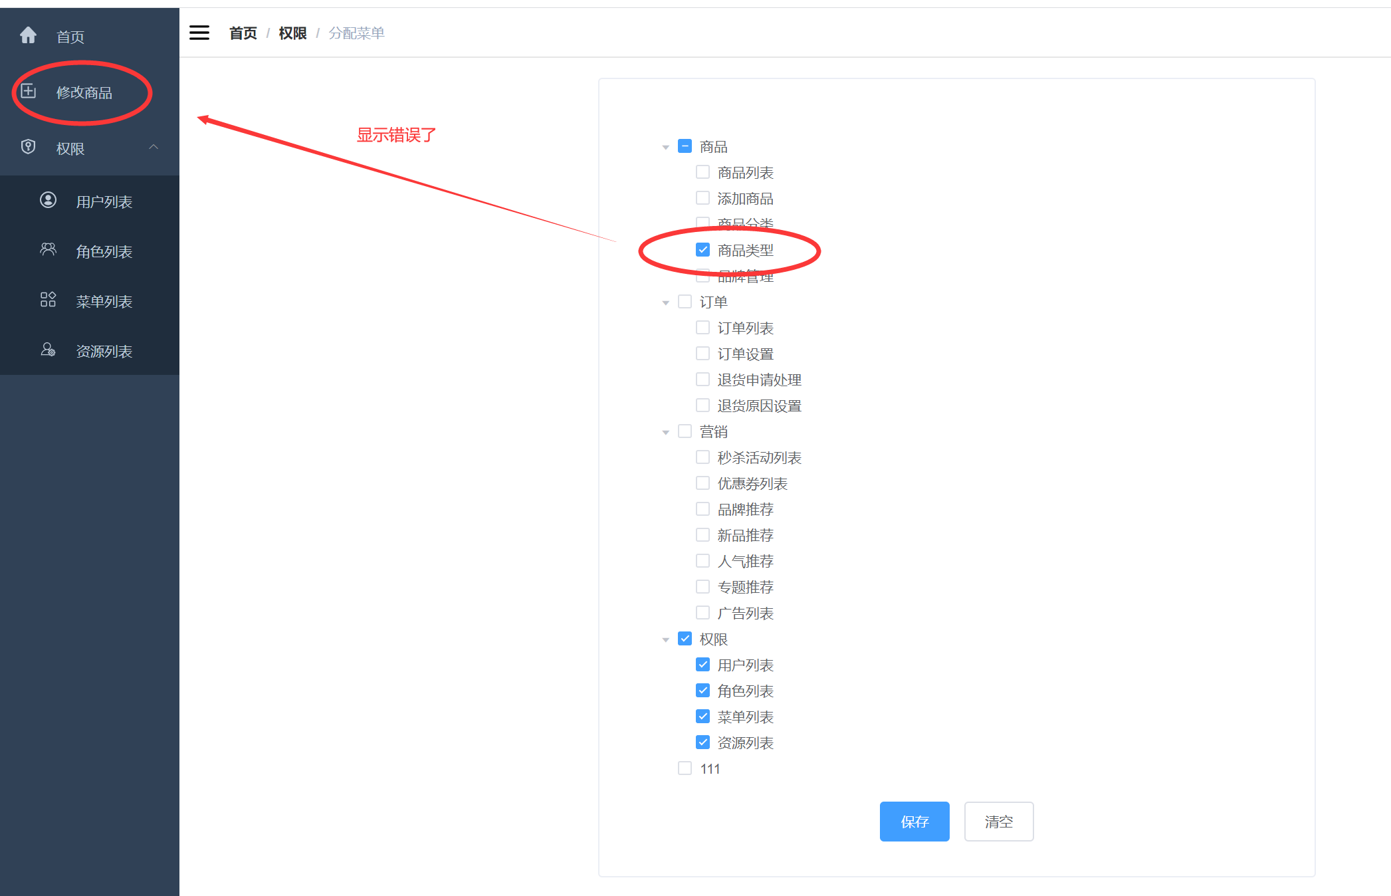Open 首页 in the sidebar
Image resolution: width=1391 pixels, height=896 pixels.
[90, 36]
